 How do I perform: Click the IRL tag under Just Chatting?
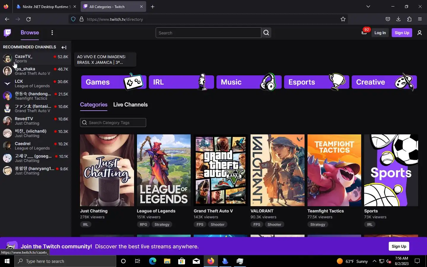coord(85,225)
